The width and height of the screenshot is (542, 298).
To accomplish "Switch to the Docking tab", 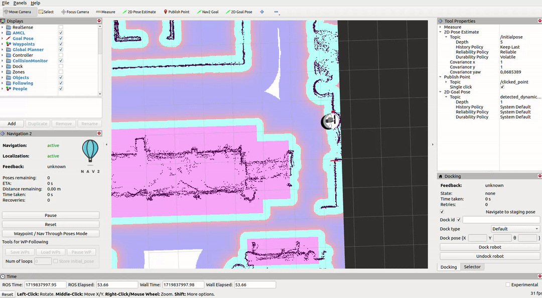I will [x=448, y=267].
